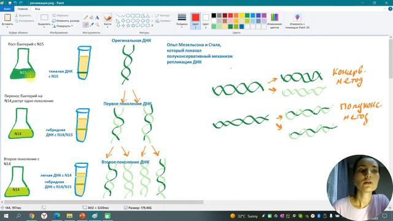Choose the oval shape
393x221 pixels.
click(x=128, y=16)
